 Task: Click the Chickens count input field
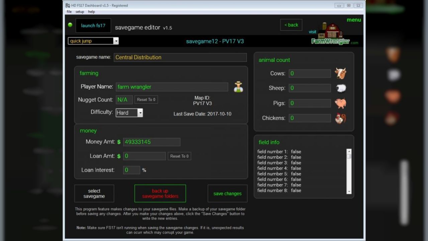310,118
